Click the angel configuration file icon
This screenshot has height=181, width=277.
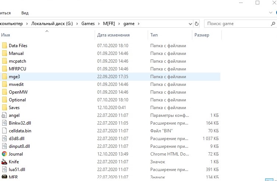coord(4,115)
